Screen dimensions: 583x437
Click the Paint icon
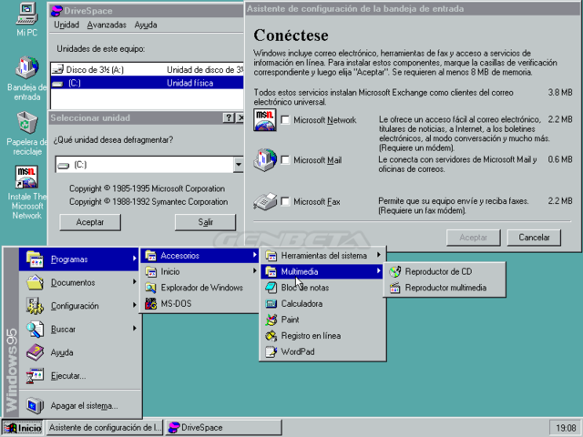pyautogui.click(x=271, y=320)
